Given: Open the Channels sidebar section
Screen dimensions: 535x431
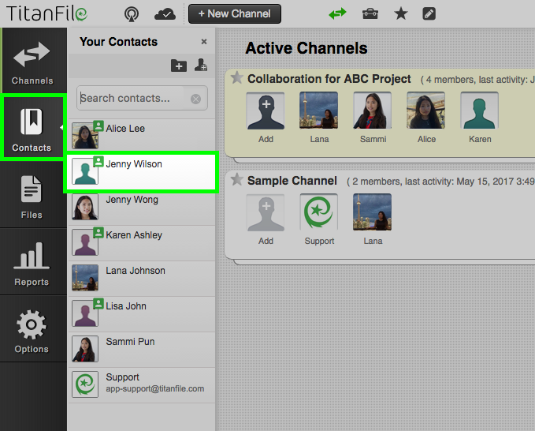Looking at the screenshot, I should pos(32,62).
